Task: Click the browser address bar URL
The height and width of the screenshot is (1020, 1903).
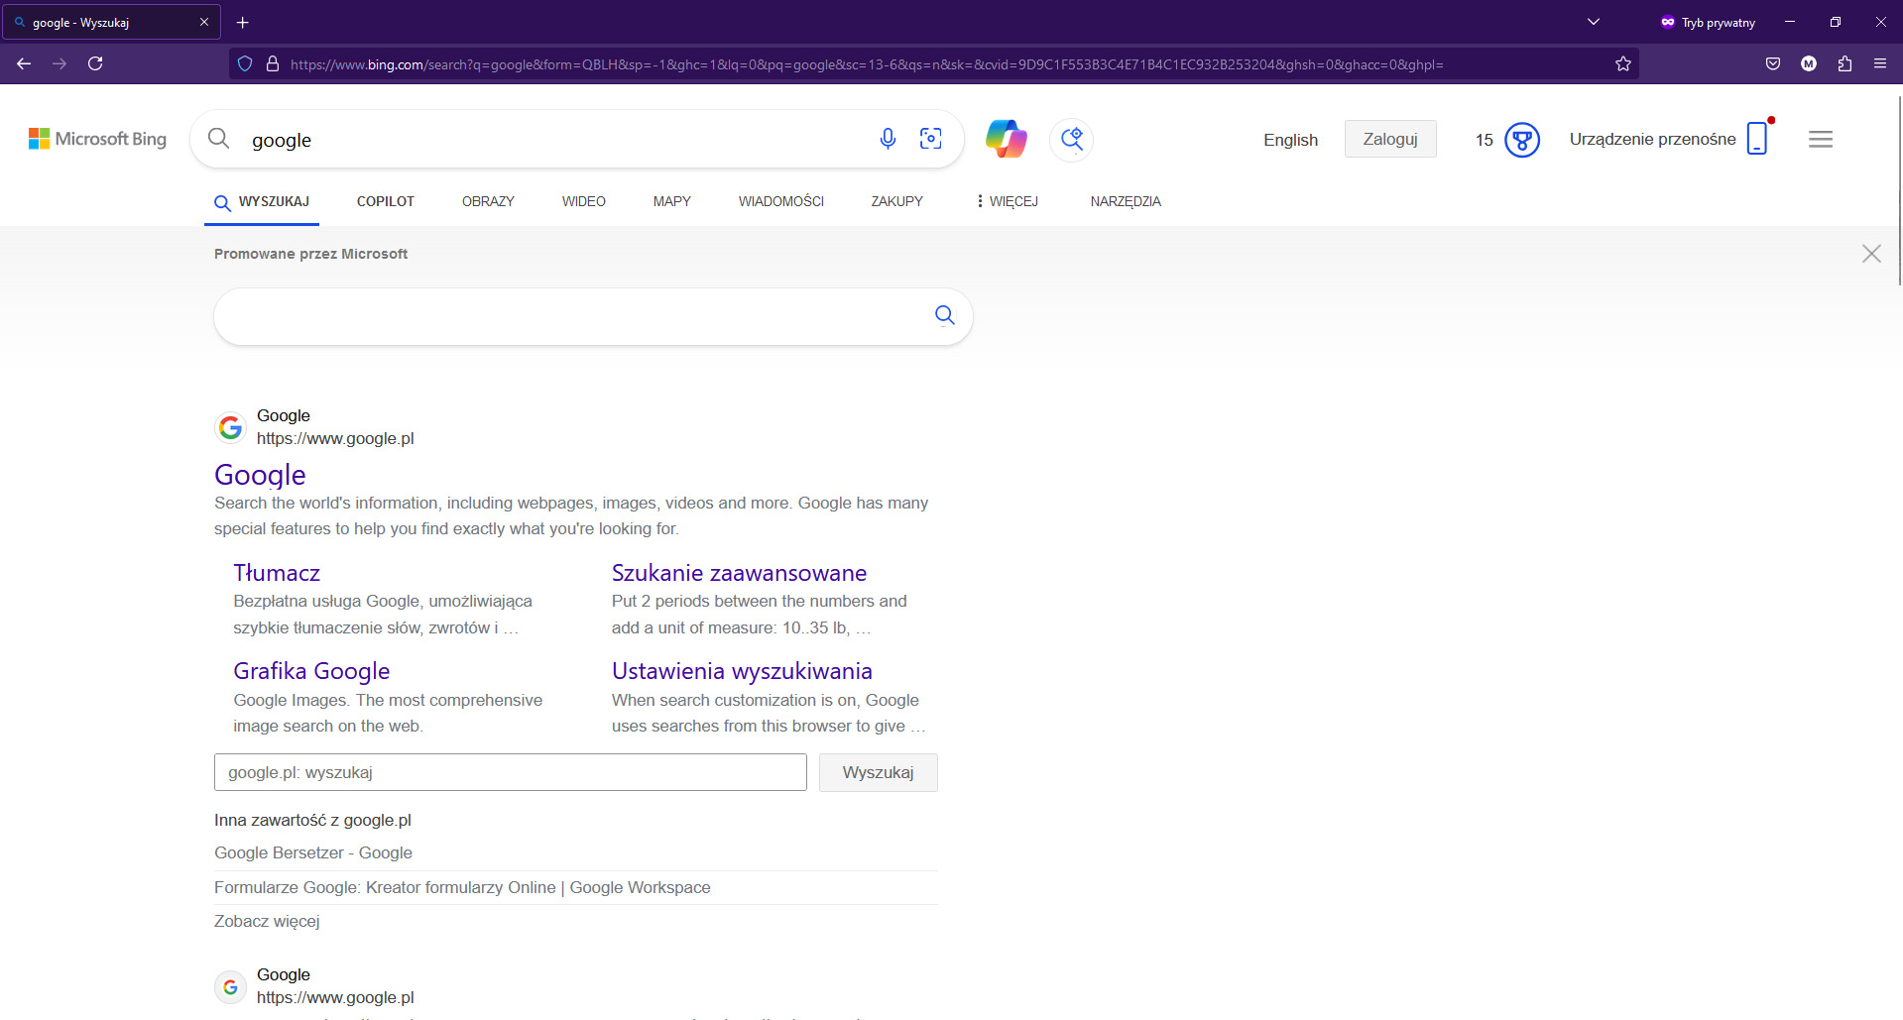Action: pos(867,64)
